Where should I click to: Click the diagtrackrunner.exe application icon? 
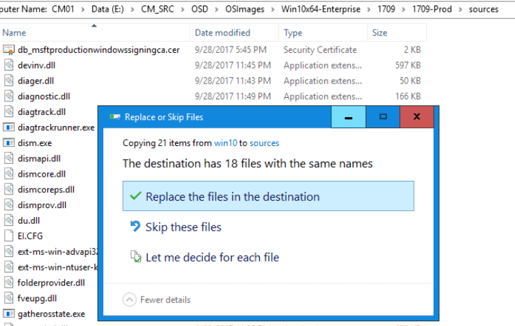coord(9,127)
